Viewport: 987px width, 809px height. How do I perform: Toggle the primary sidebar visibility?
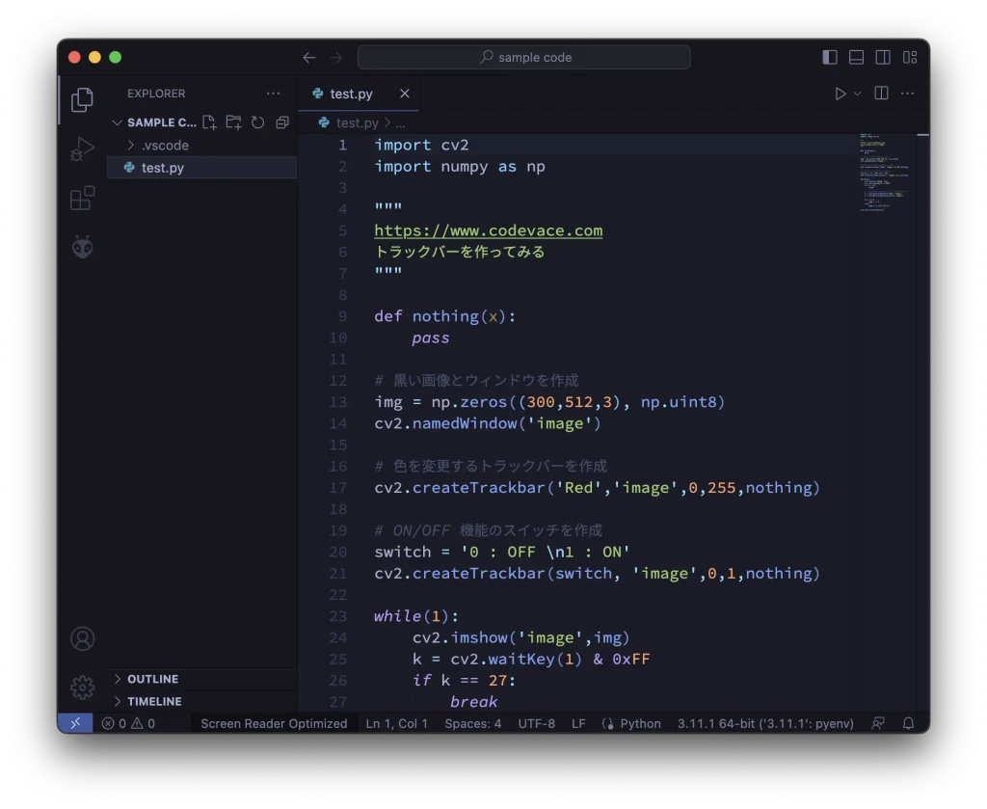(x=829, y=57)
